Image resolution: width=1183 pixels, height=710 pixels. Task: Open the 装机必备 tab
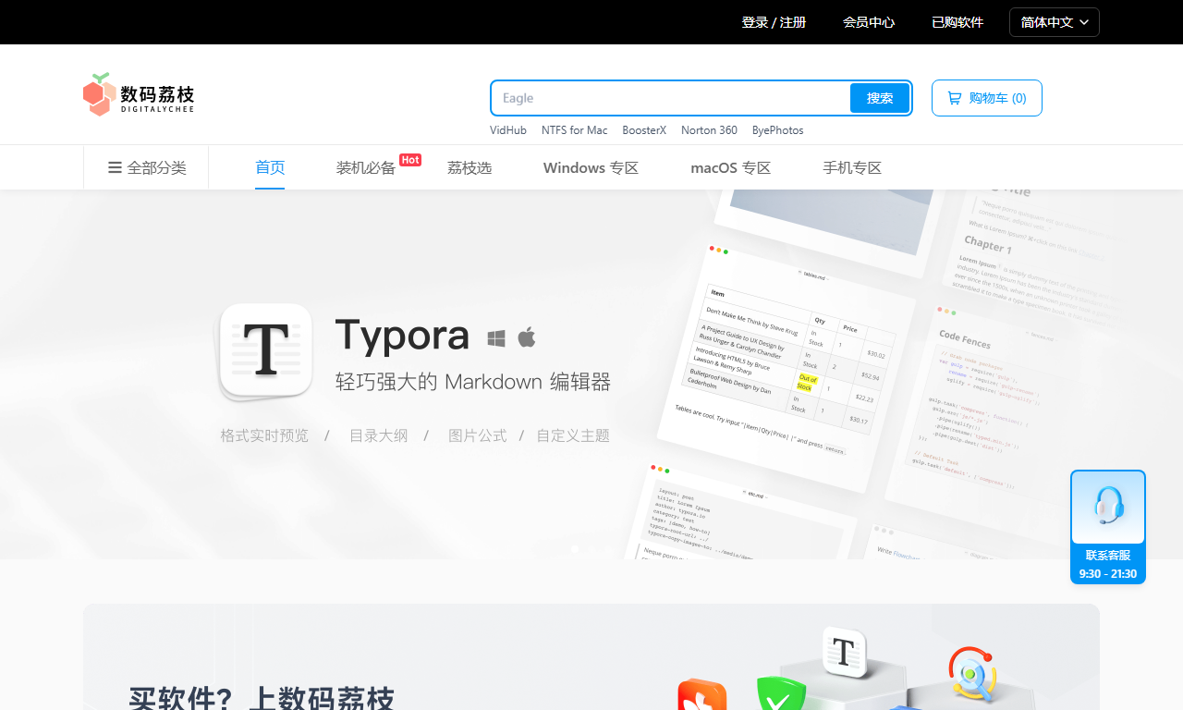(x=366, y=167)
